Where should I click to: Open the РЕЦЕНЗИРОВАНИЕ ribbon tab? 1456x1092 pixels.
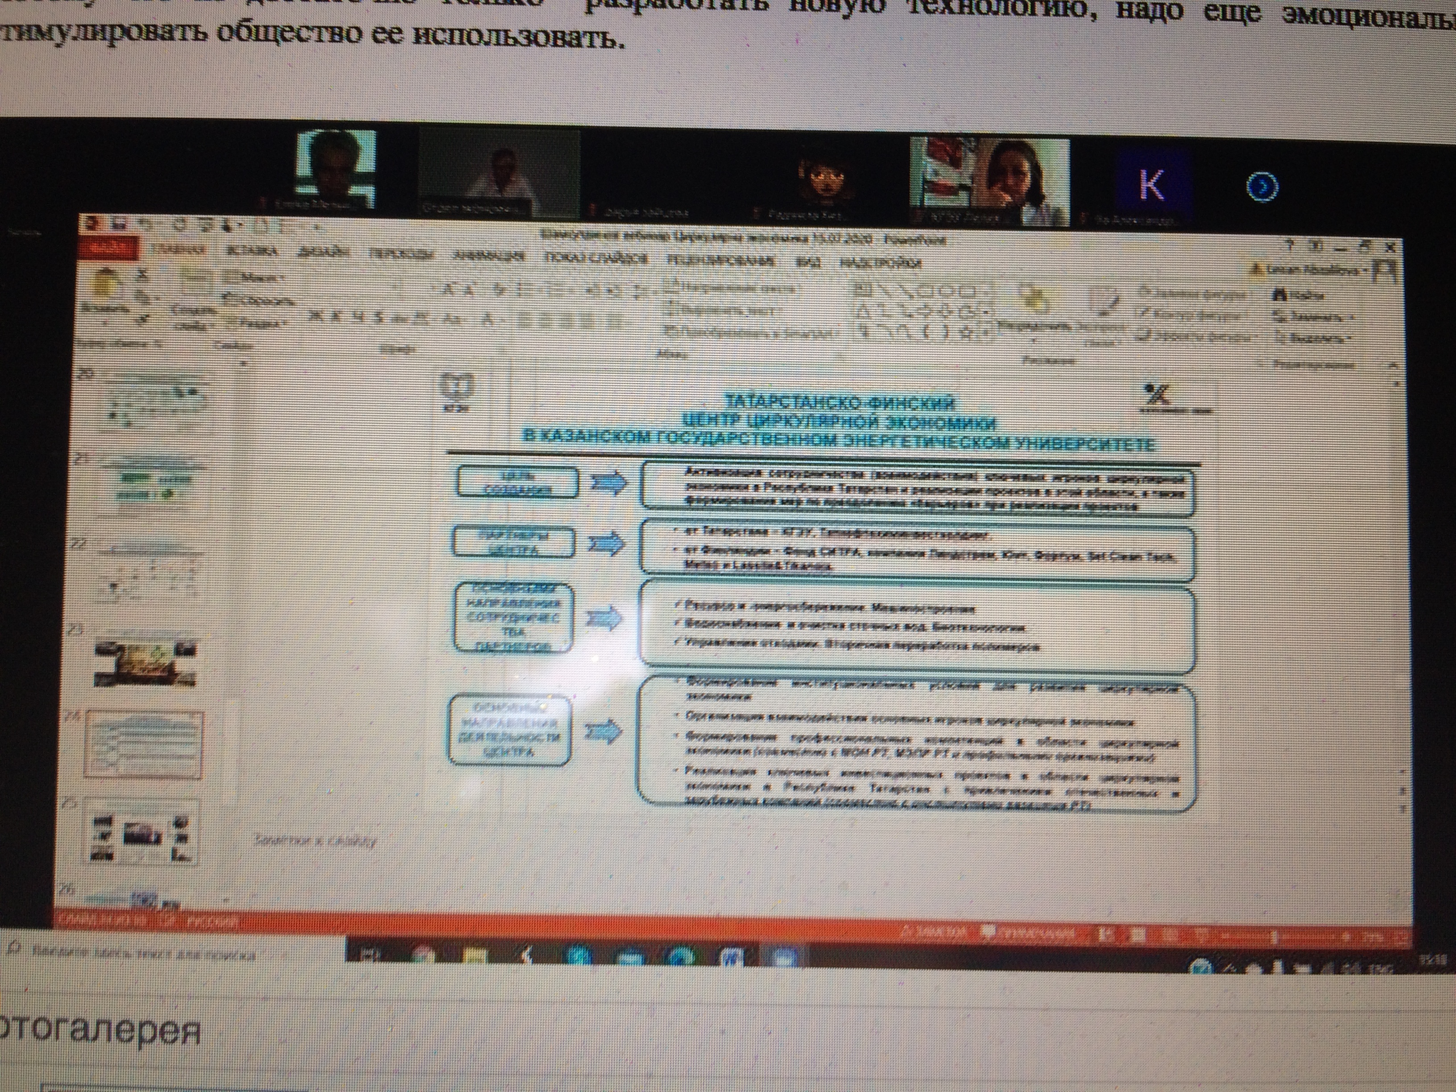pos(721,261)
